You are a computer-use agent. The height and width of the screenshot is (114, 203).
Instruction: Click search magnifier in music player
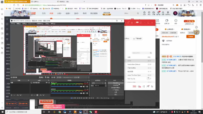coord(151,53)
